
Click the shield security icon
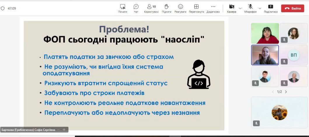point(3,8)
